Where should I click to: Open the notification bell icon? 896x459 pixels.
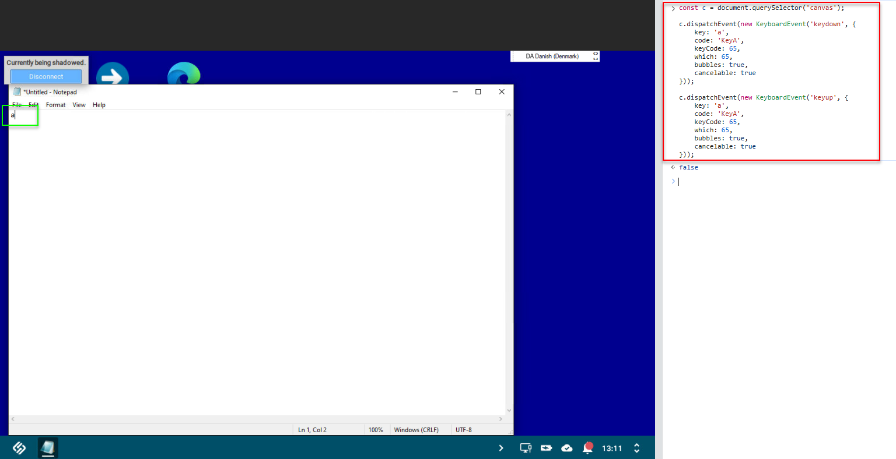(588, 447)
